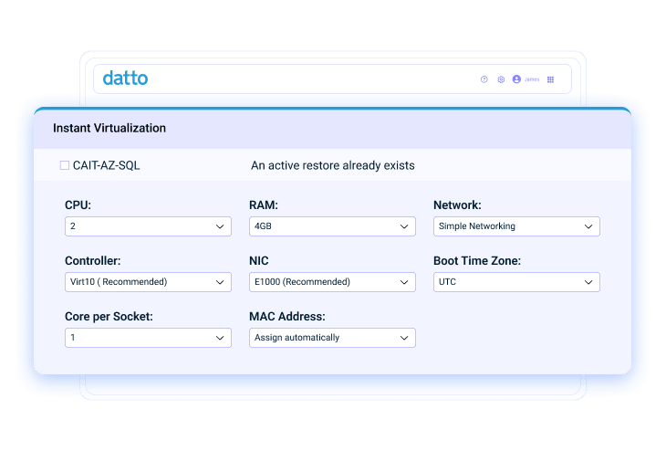Open the help question mark icon
666x451 pixels.
tap(484, 79)
